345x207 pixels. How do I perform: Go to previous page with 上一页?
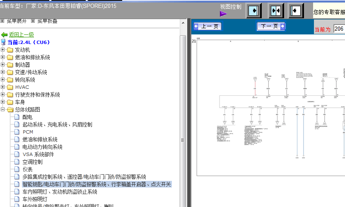click(207, 27)
